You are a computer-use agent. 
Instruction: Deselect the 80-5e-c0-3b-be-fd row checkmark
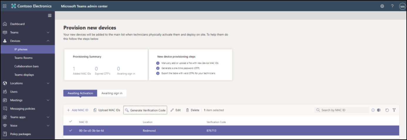click(x=70, y=130)
